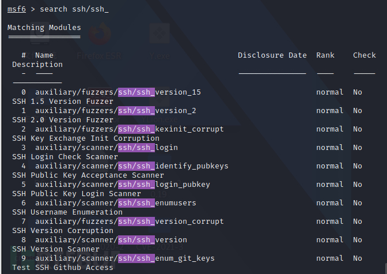Image resolution: width=387 pixels, height=274 pixels.
Task: Click description 'SSH Public Key Acceptance Scanner'
Action: click(88, 175)
